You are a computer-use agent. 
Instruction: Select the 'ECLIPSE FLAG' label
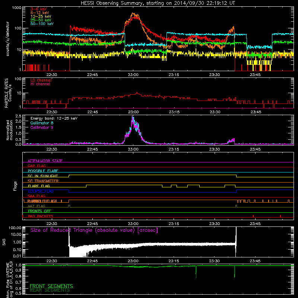(x=41, y=191)
